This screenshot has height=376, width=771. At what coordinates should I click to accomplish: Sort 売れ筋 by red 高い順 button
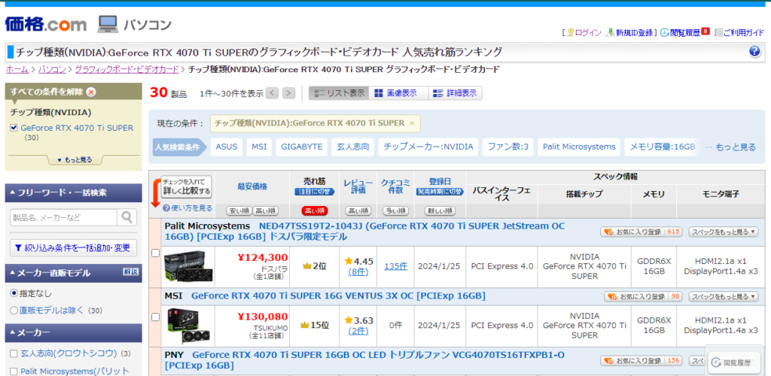click(314, 211)
